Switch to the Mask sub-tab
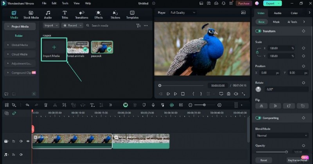The image size is (313, 164). coord(276,22)
